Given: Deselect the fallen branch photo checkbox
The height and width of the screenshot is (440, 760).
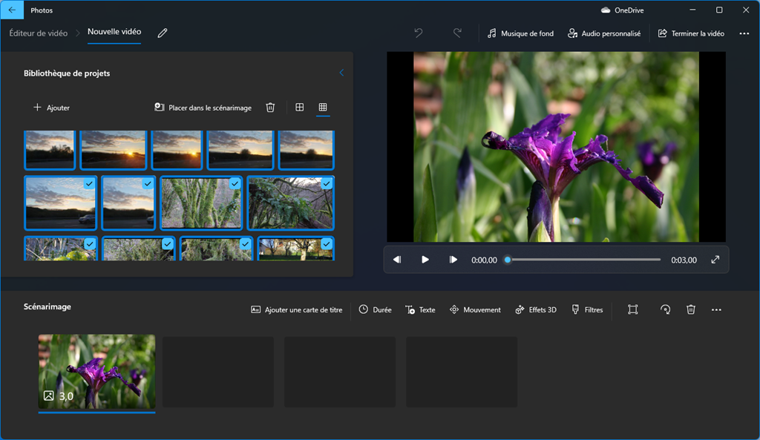Looking at the screenshot, I should (327, 183).
